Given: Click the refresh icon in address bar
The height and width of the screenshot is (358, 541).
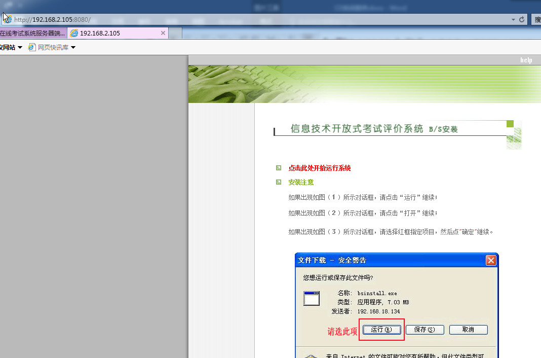Looking at the screenshot, I should coord(522,20).
